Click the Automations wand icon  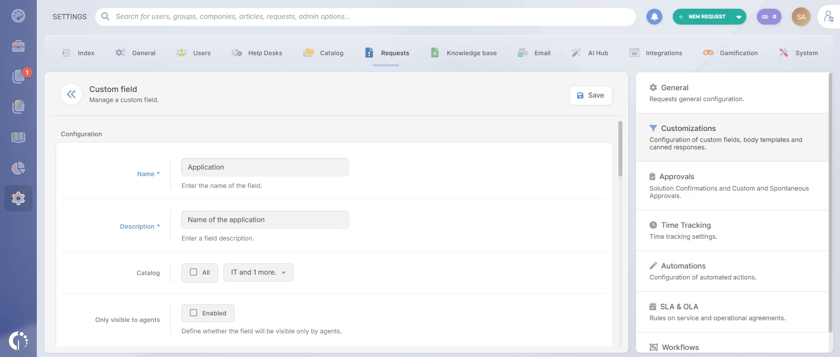tap(653, 266)
